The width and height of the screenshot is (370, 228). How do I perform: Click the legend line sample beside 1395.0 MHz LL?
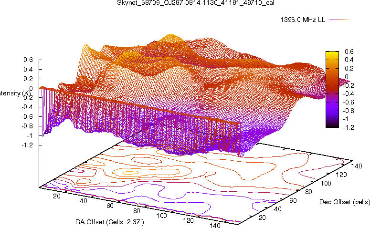pos(339,20)
